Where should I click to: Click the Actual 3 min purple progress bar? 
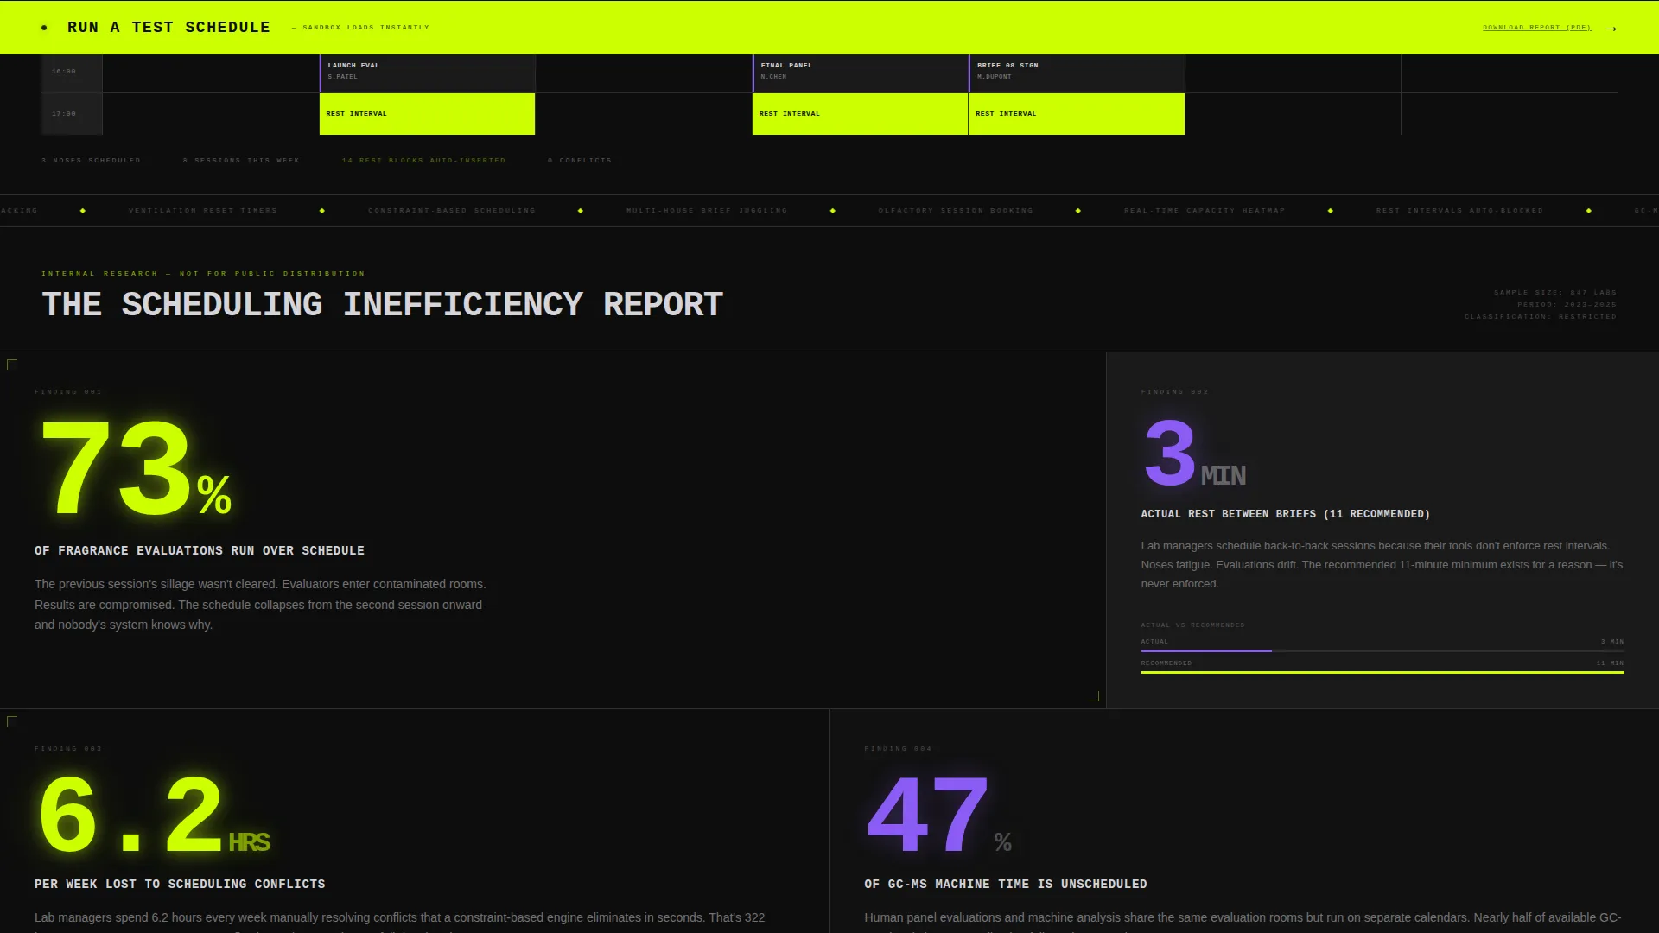point(1206,651)
